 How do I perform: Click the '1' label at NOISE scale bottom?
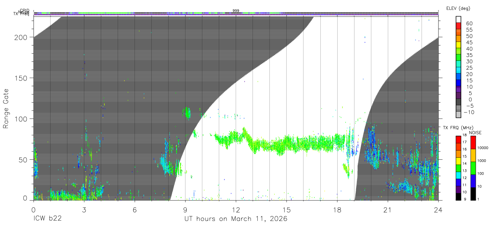point(478,199)
